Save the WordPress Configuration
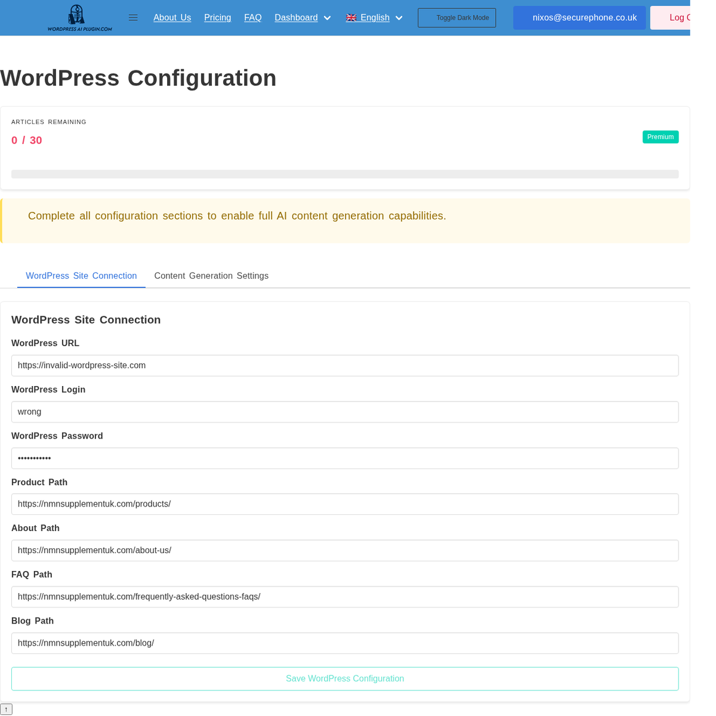 point(345,678)
